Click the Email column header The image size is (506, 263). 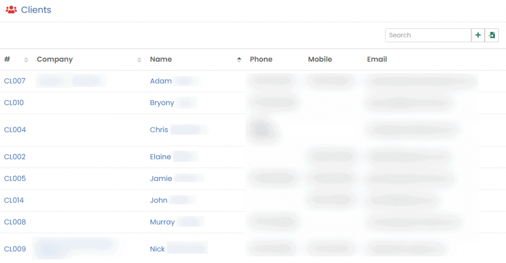377,60
